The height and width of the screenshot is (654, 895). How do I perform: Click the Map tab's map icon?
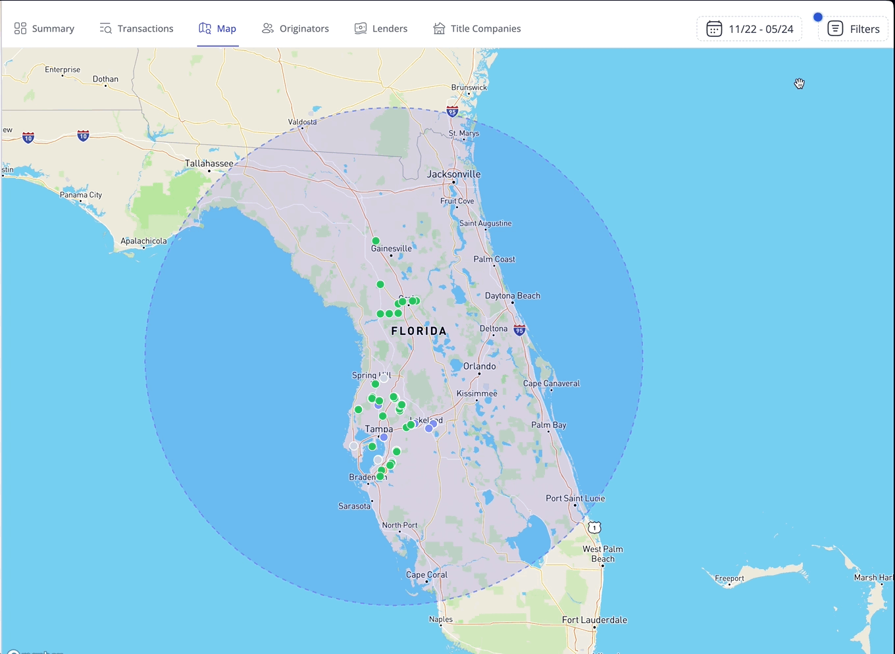point(205,28)
